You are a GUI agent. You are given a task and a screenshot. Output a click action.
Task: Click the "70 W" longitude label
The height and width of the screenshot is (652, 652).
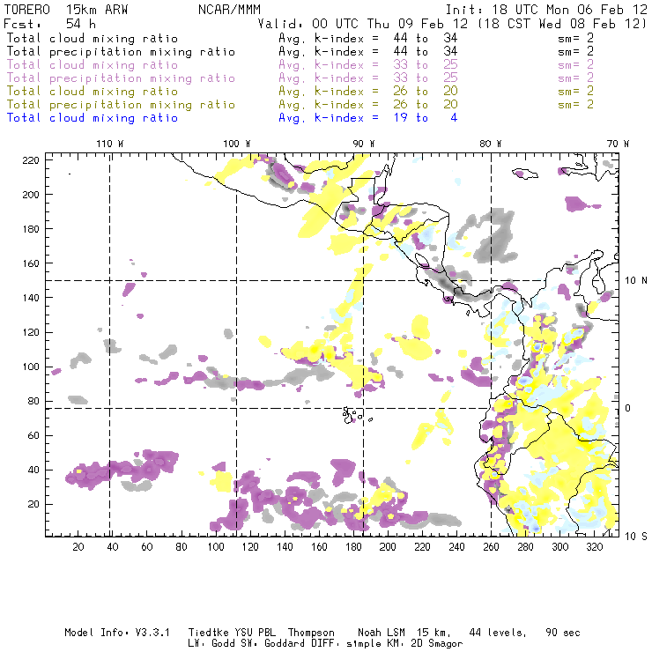tap(618, 144)
